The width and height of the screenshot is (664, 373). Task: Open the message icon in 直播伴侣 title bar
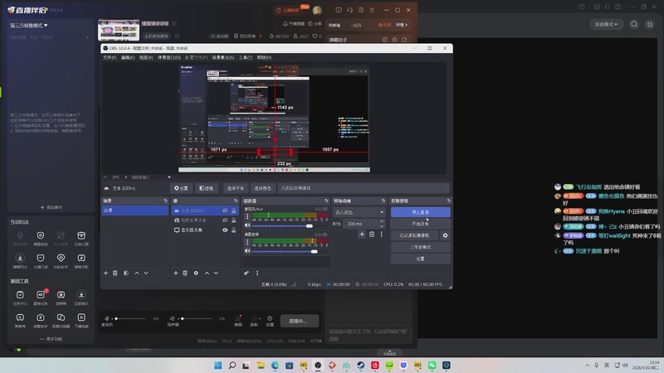click(339, 10)
